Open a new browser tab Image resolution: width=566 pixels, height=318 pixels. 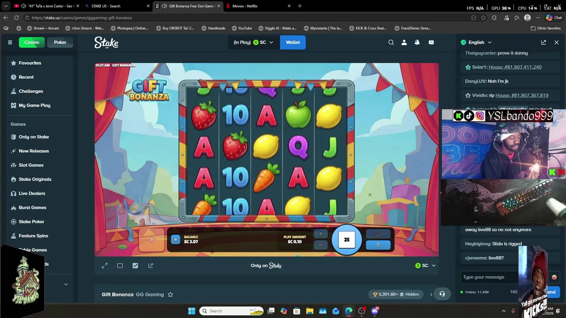300,6
